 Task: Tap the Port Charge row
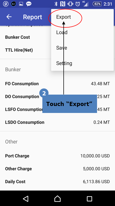tap(57, 156)
